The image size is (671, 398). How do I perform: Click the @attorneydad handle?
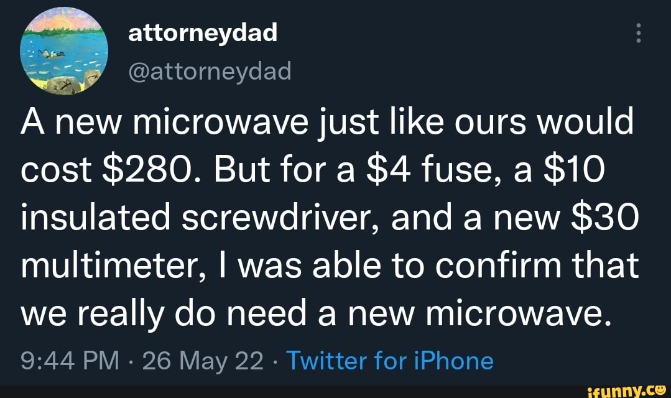pyautogui.click(x=210, y=73)
